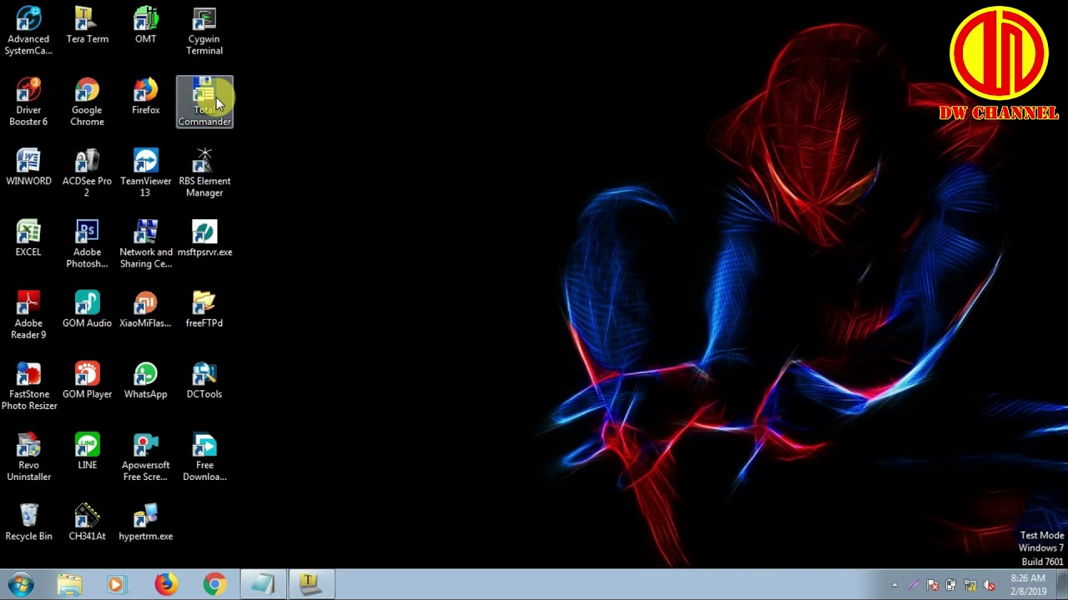The image size is (1068, 600).
Task: Click Show desktop button at taskbar edge
Action: (1061, 584)
